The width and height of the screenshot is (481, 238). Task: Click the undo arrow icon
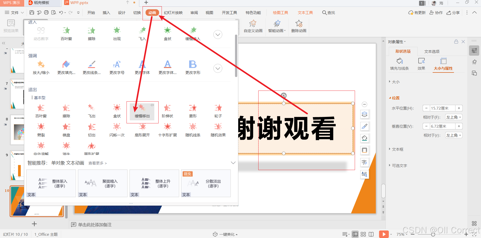[x=61, y=13]
